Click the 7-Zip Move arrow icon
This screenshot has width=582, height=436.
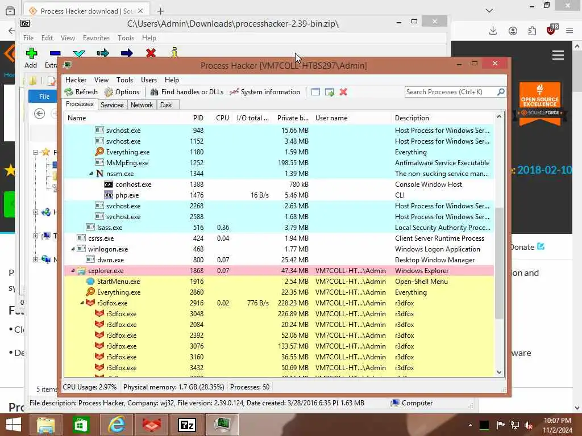[127, 53]
